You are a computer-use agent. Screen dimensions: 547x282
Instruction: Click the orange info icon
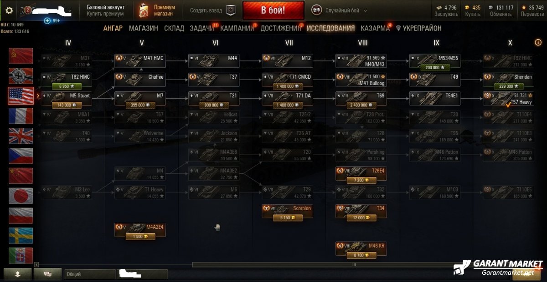538,42
